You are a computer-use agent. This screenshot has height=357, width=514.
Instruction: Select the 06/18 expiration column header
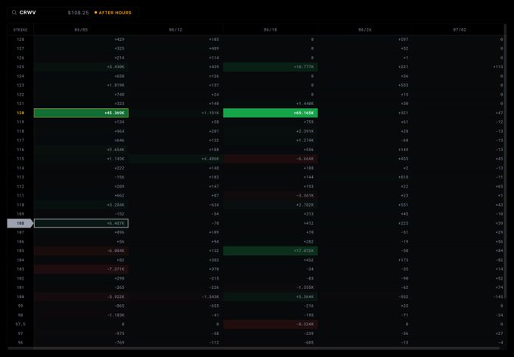271,29
